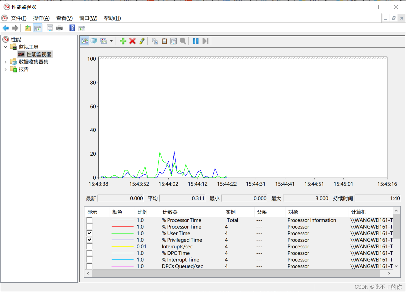Image resolution: width=406 pixels, height=292 pixels.
Task: Click the copy properties icon
Action: tap(155, 41)
